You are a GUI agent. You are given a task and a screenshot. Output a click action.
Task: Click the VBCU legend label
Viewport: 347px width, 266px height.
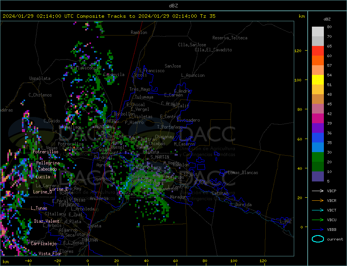pos(332,220)
